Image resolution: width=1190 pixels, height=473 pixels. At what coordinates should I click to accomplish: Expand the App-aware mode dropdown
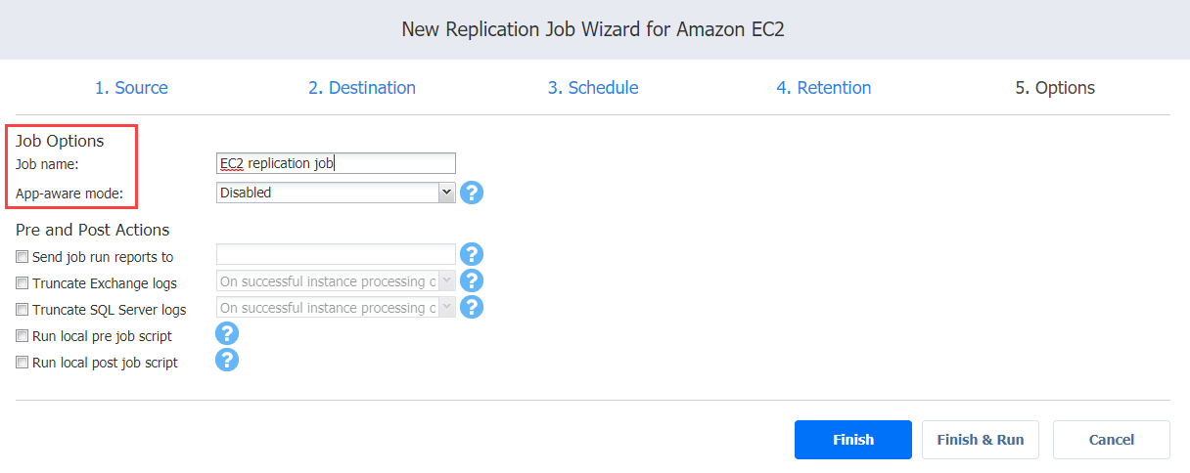pyautogui.click(x=336, y=193)
